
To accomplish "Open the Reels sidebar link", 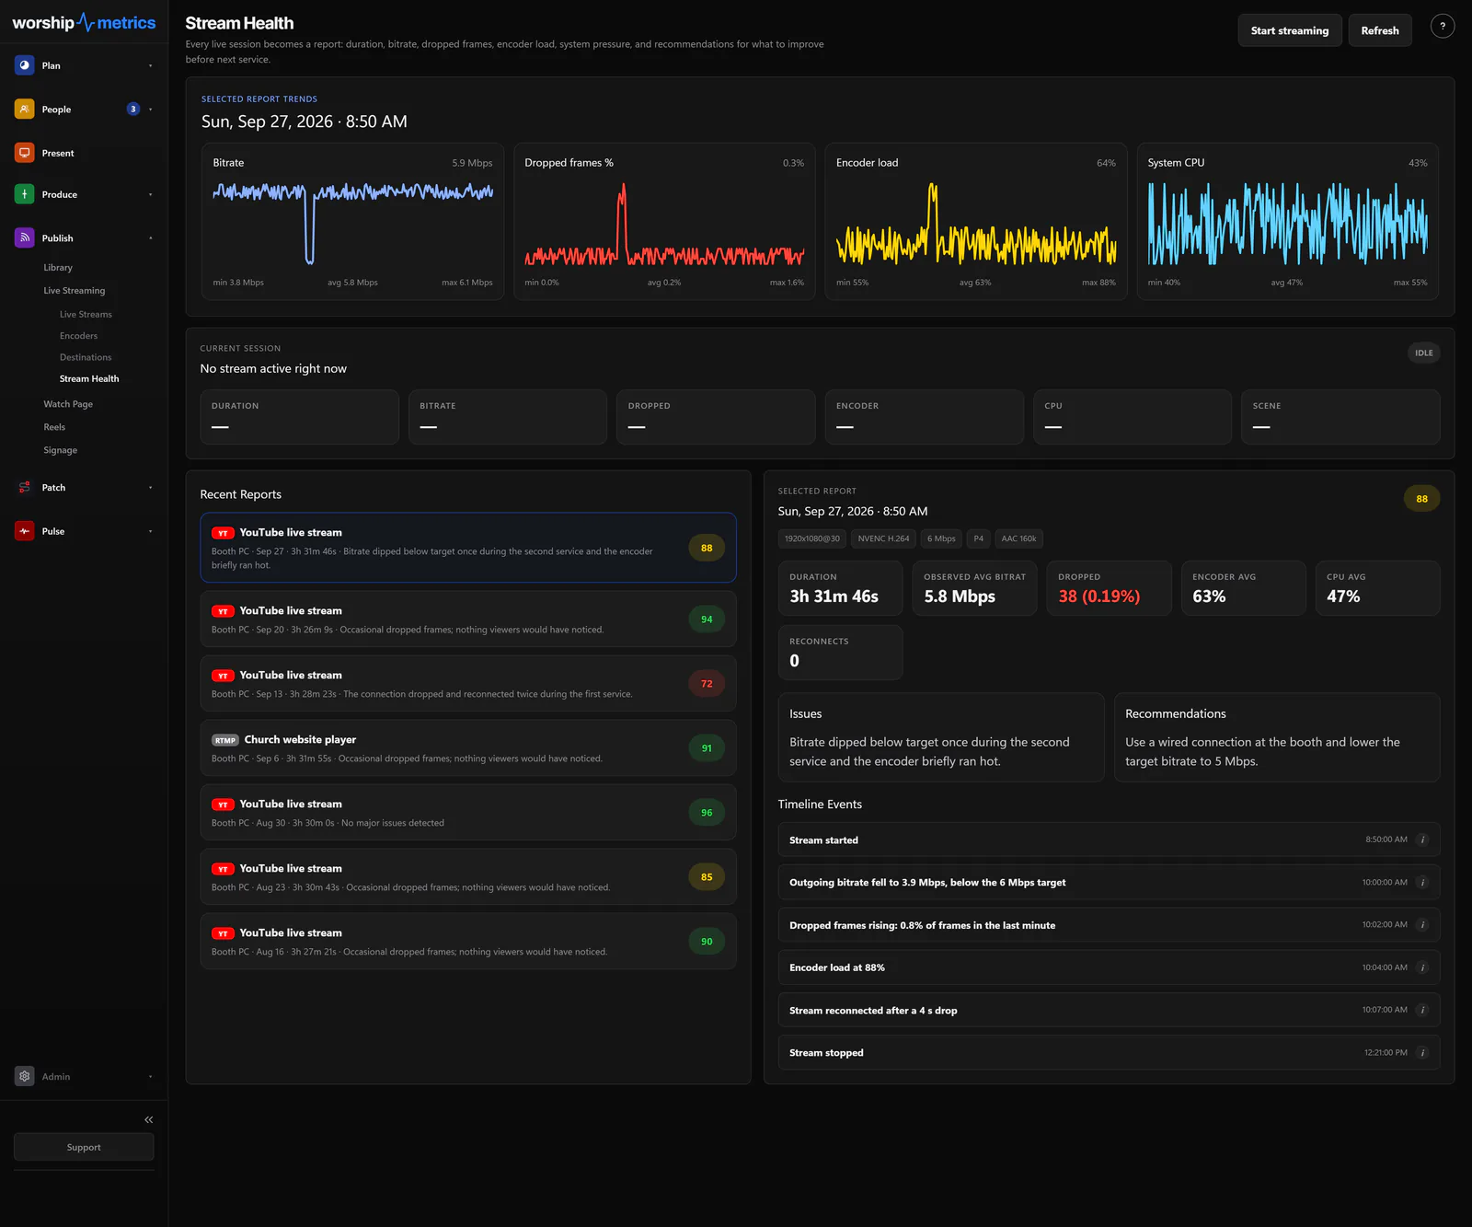I will coord(54,427).
